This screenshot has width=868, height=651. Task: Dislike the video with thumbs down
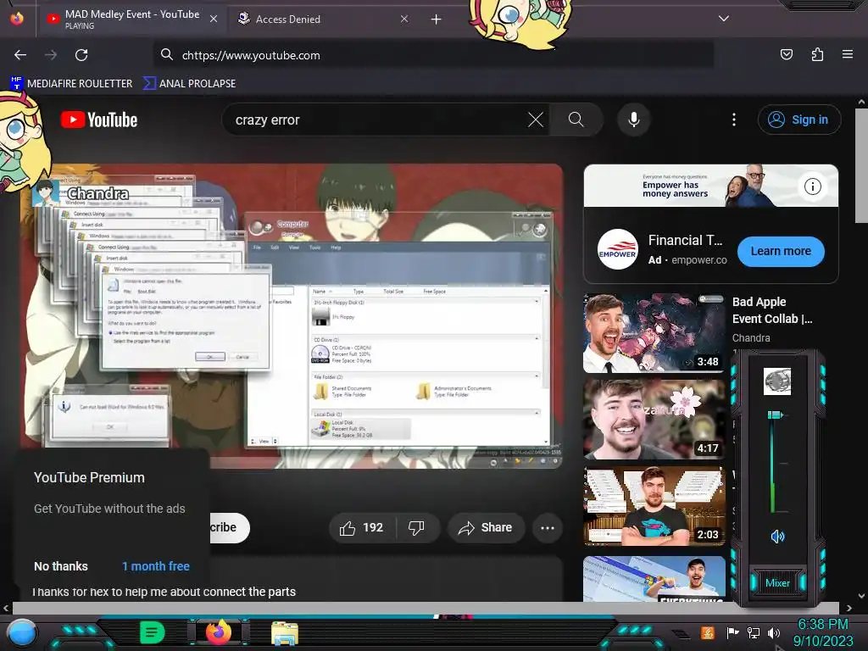coord(417,527)
